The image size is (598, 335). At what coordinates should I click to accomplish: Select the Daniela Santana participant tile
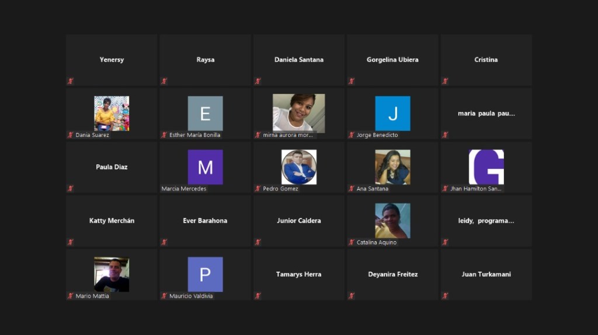click(x=298, y=59)
